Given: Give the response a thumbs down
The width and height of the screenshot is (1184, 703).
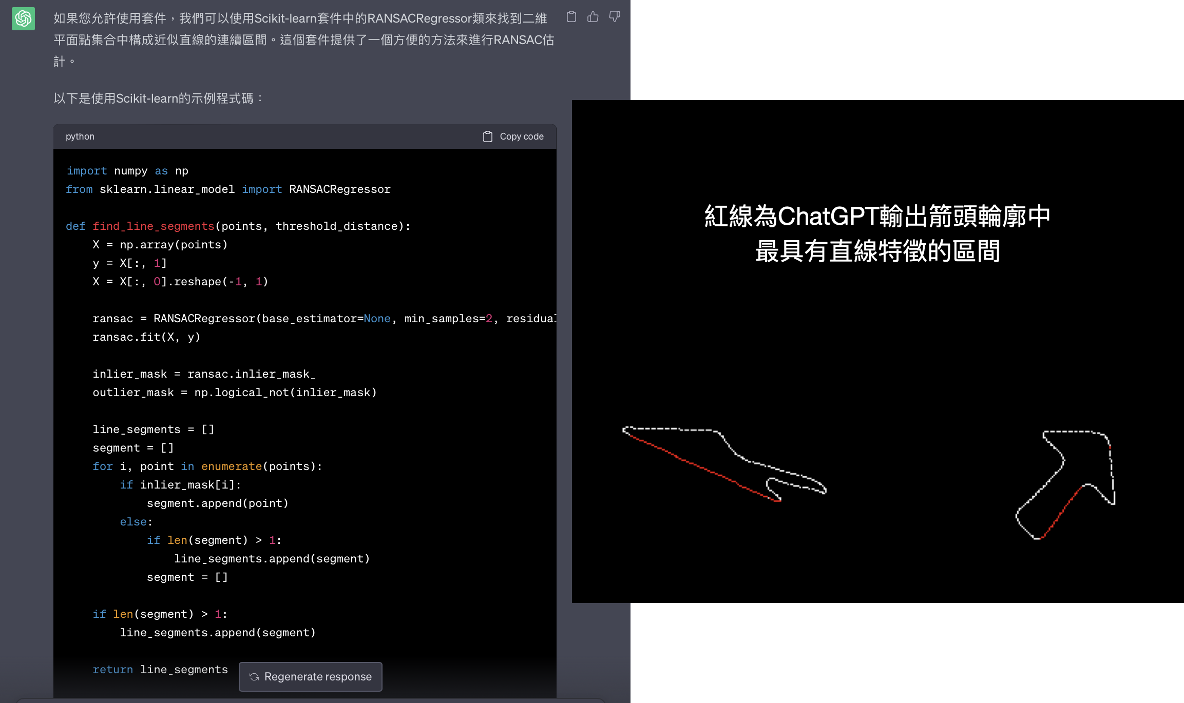Looking at the screenshot, I should 615,17.
